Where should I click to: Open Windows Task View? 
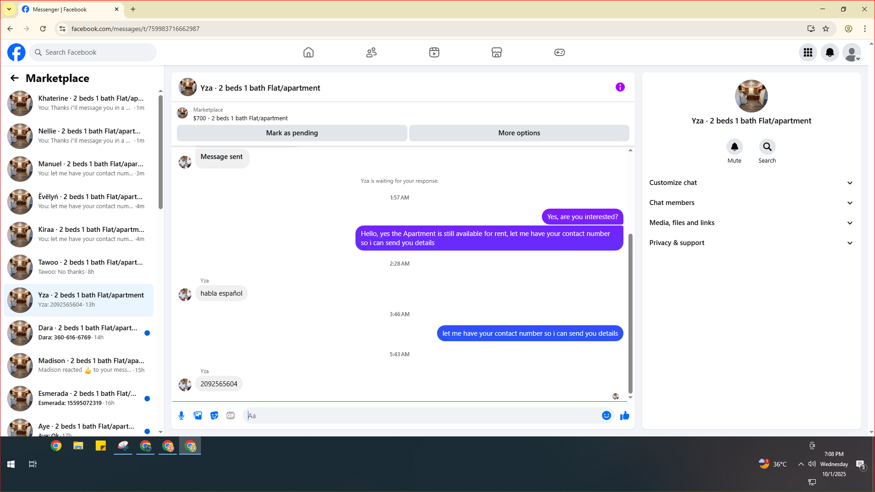point(33,464)
